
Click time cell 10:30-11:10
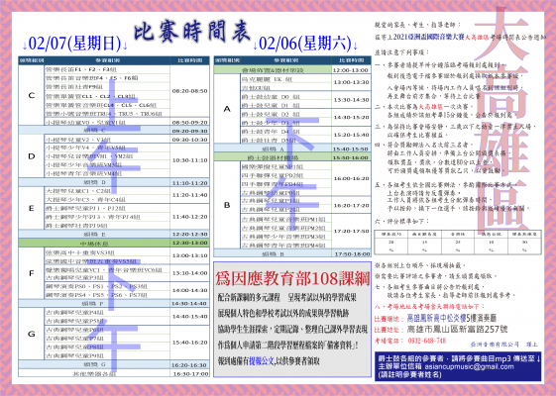pos(189,160)
